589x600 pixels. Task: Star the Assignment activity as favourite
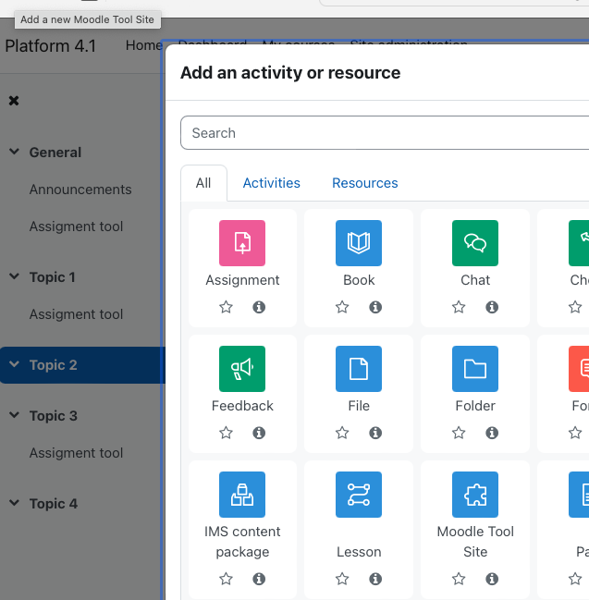click(226, 307)
